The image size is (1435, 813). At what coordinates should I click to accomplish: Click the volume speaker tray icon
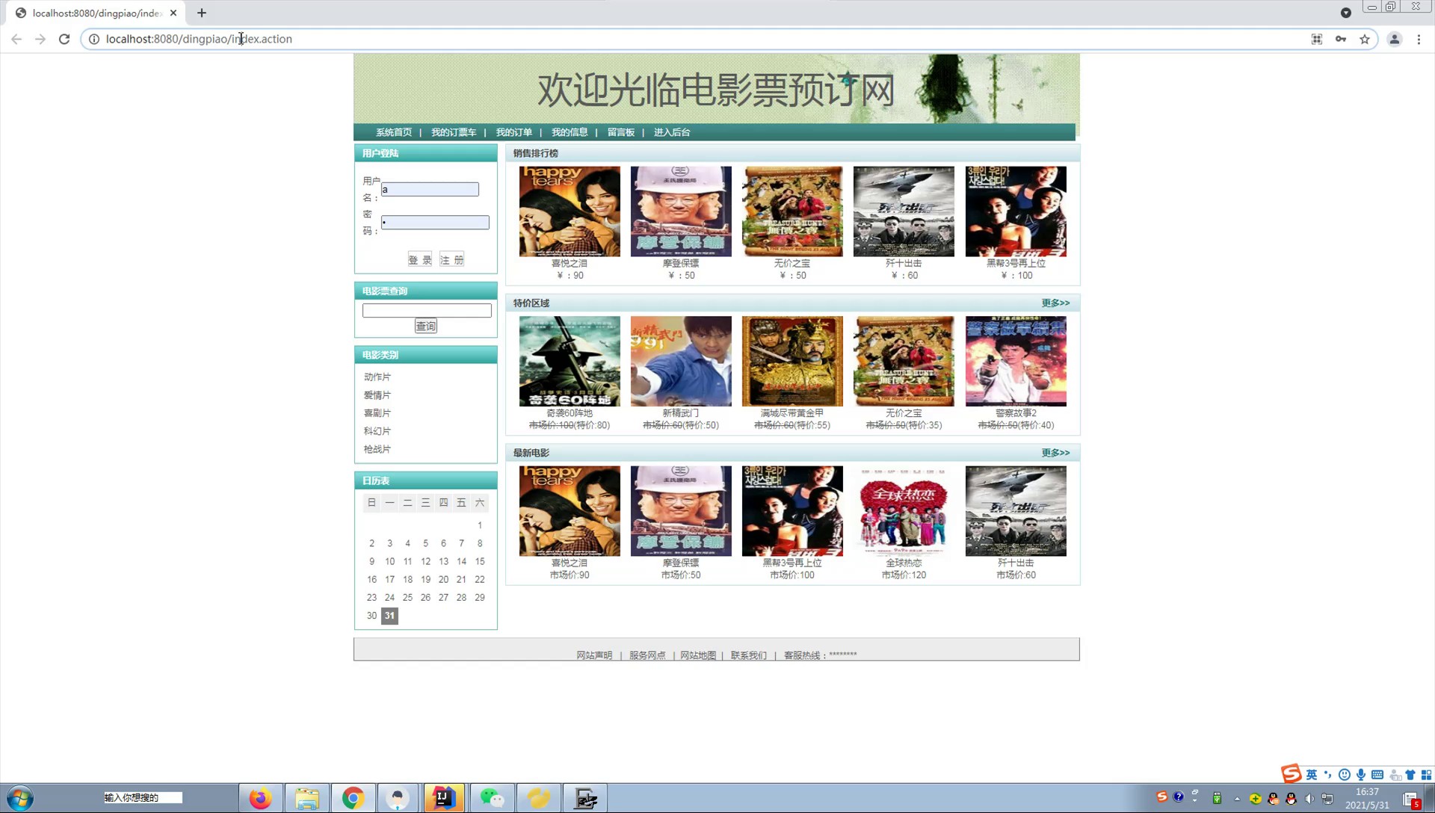point(1309,799)
